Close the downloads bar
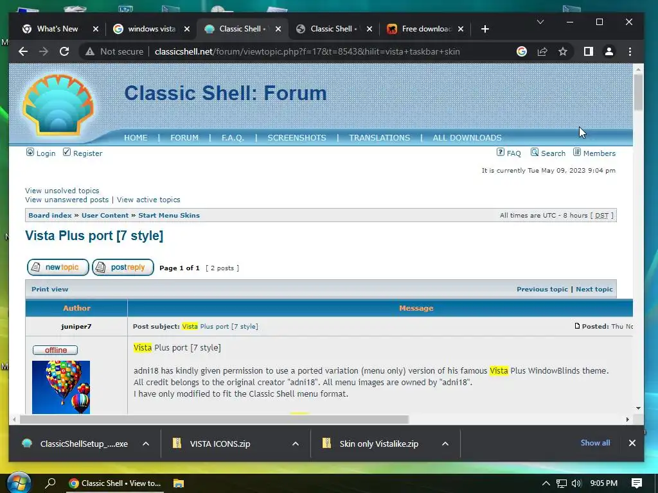Image resolution: width=658 pixels, height=493 pixels. [632, 443]
